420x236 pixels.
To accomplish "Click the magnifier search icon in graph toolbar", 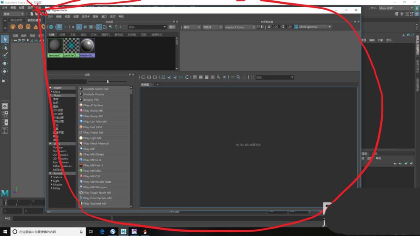I will point(218,77).
